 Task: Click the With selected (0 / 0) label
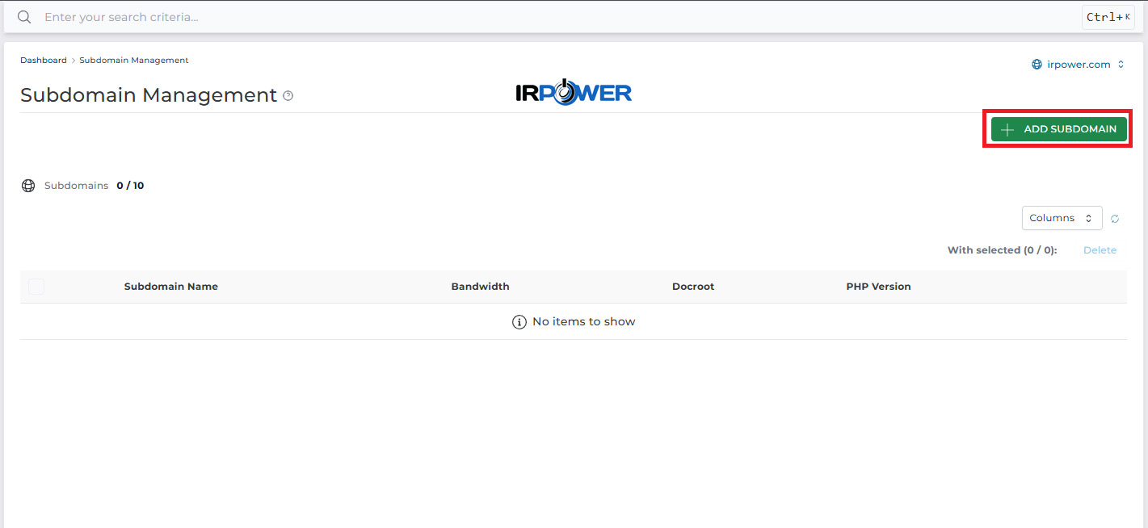click(1002, 250)
